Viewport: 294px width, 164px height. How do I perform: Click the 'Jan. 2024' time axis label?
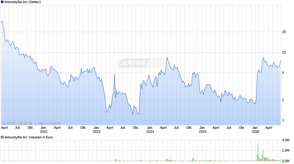150,130
